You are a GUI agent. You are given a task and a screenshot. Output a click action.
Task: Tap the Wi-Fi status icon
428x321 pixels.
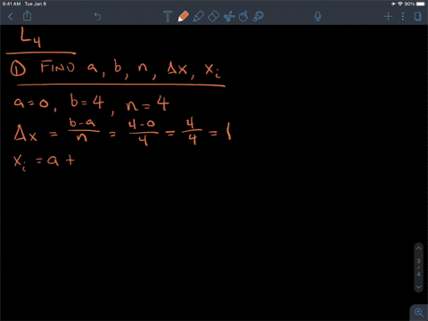tap(400, 4)
